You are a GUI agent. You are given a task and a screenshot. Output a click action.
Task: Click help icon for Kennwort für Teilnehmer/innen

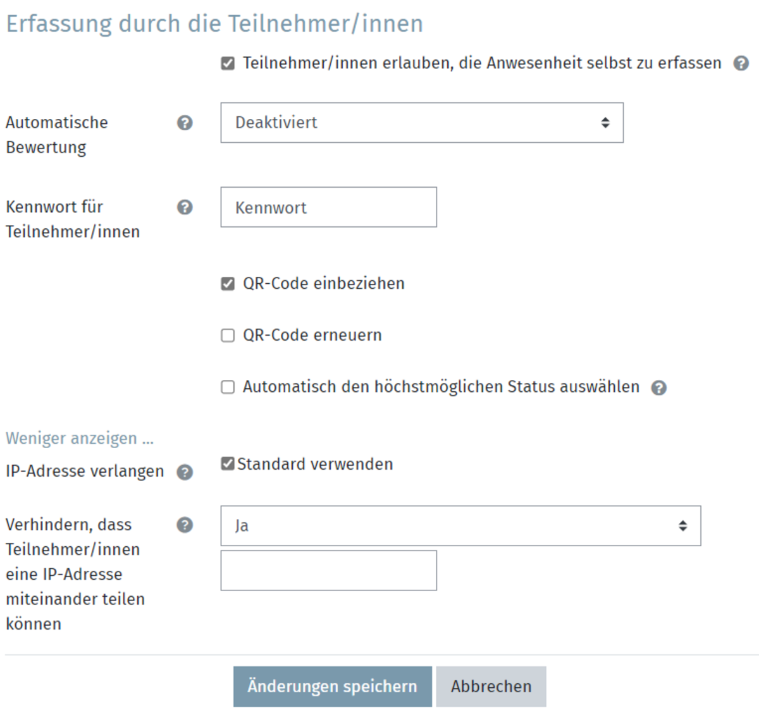(185, 207)
